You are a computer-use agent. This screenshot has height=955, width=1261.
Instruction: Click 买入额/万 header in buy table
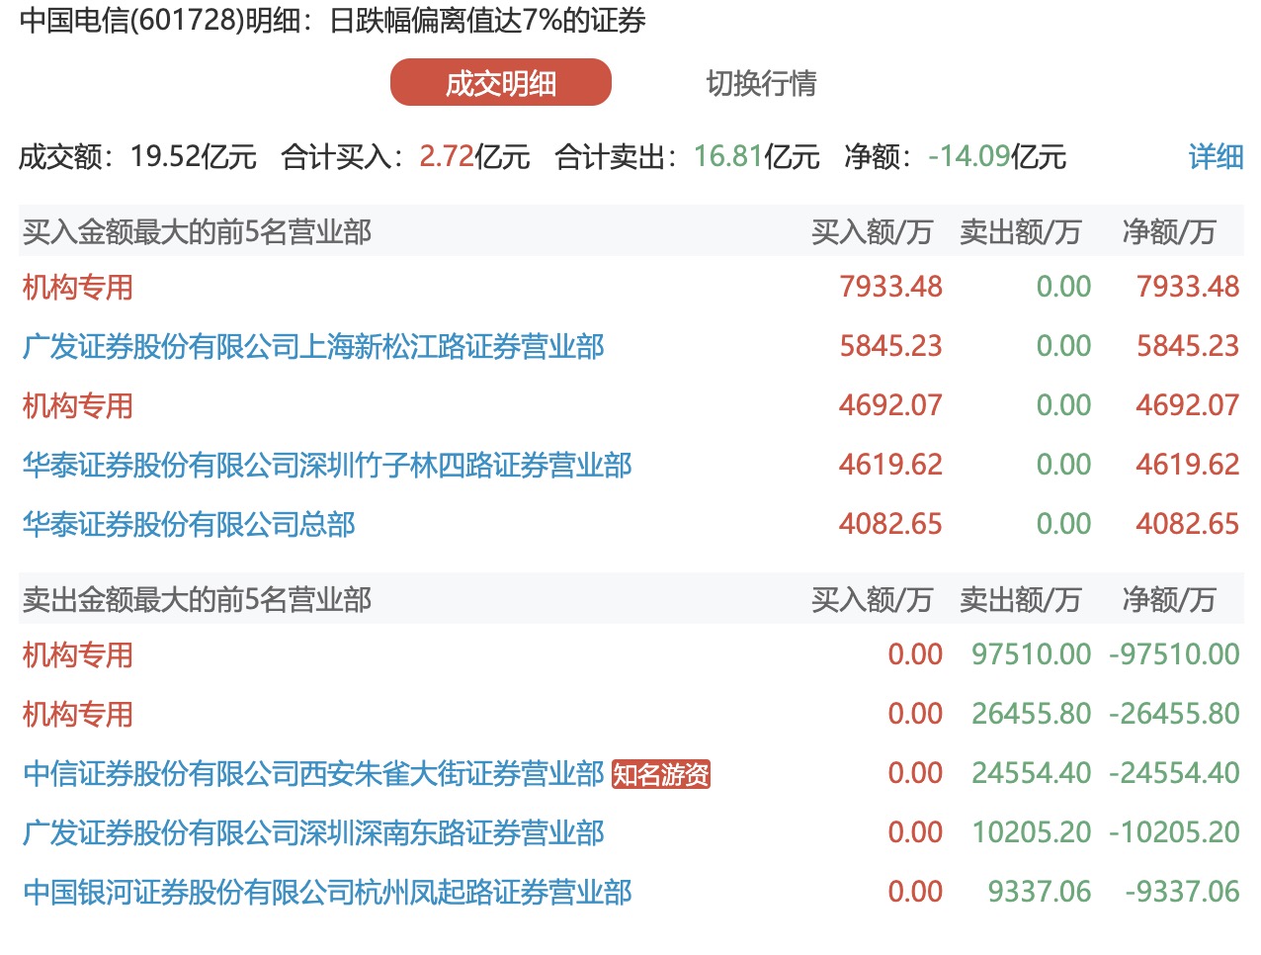(x=872, y=232)
